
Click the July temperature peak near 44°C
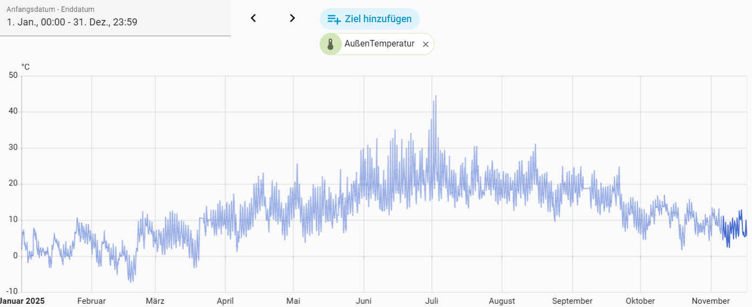tap(436, 97)
